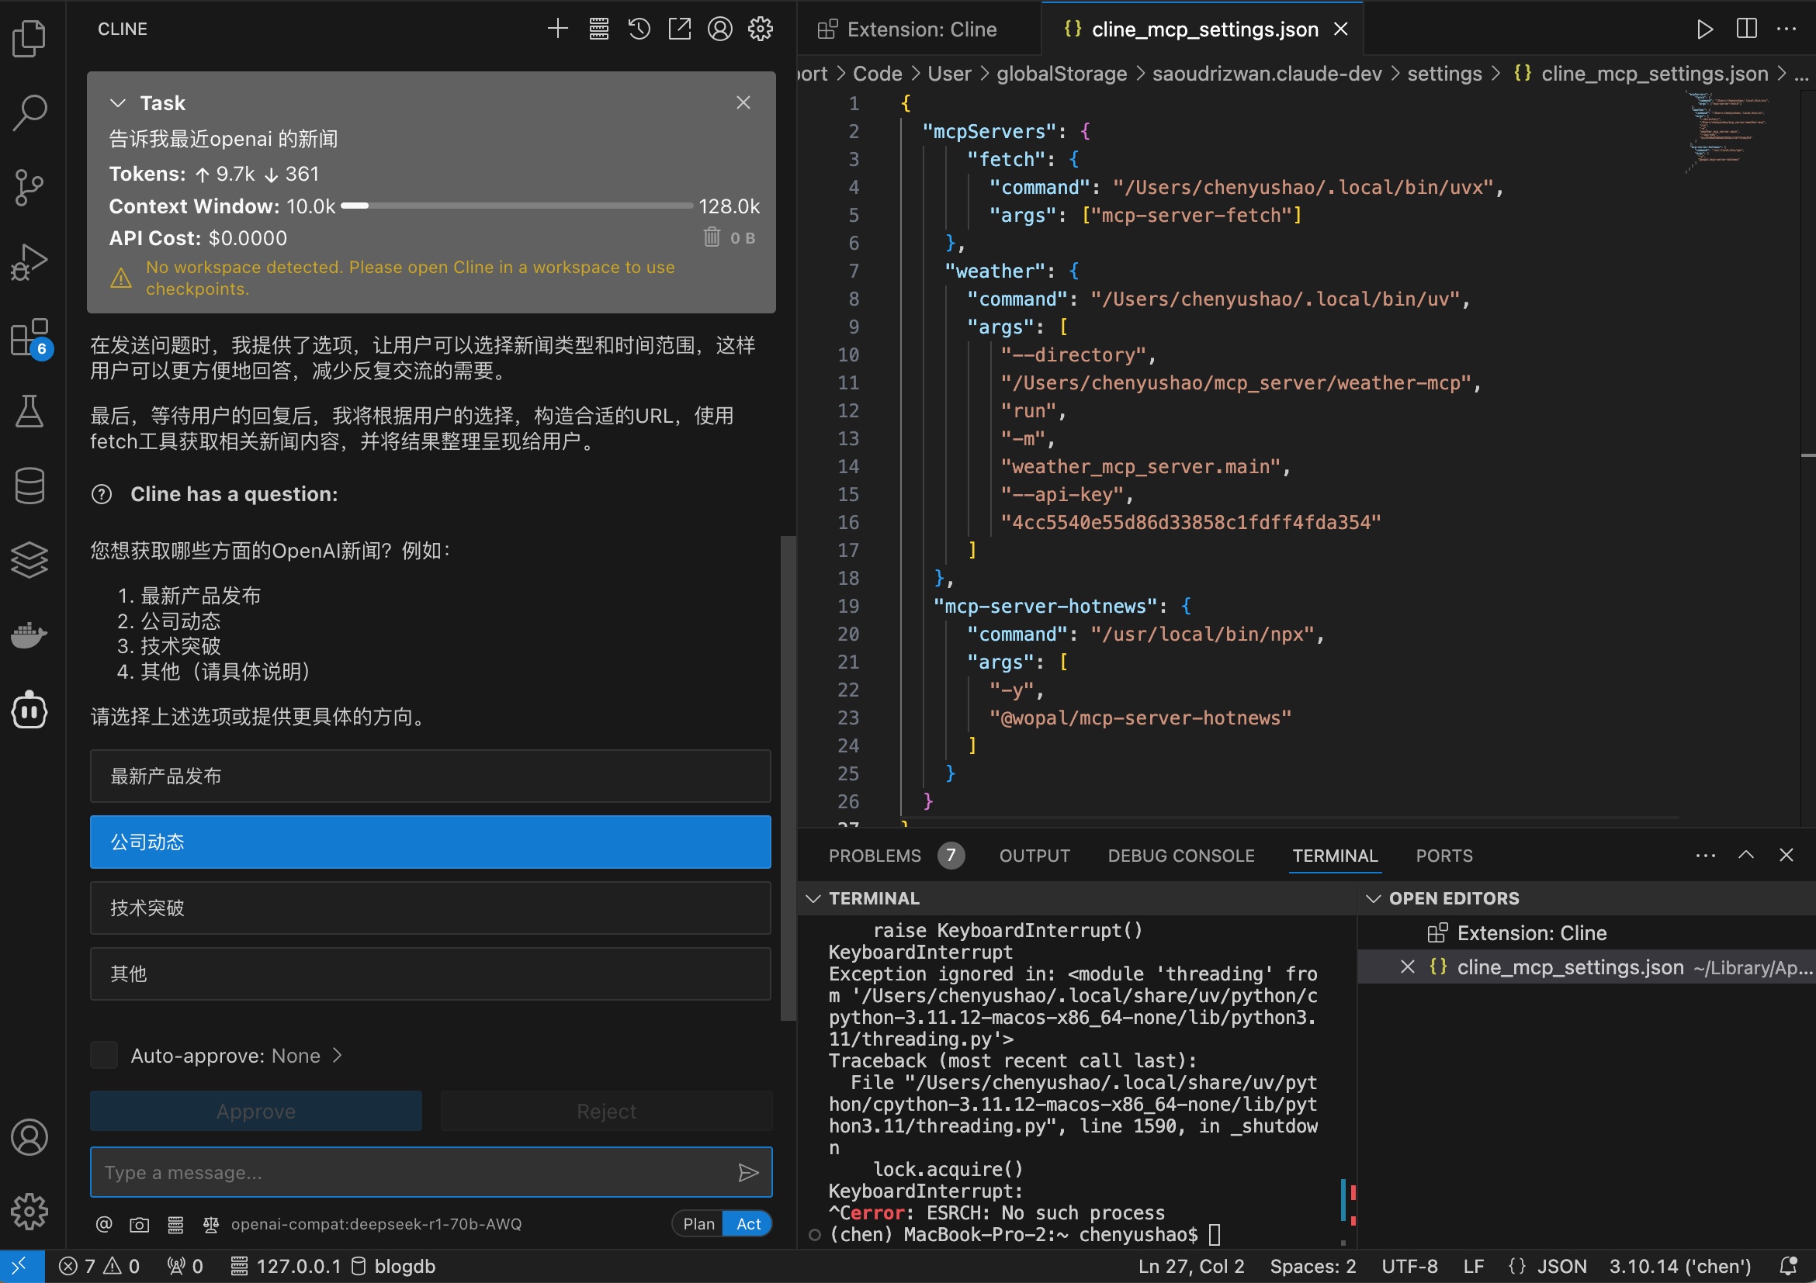Open Extensions view with the 6 badge

pos(32,338)
